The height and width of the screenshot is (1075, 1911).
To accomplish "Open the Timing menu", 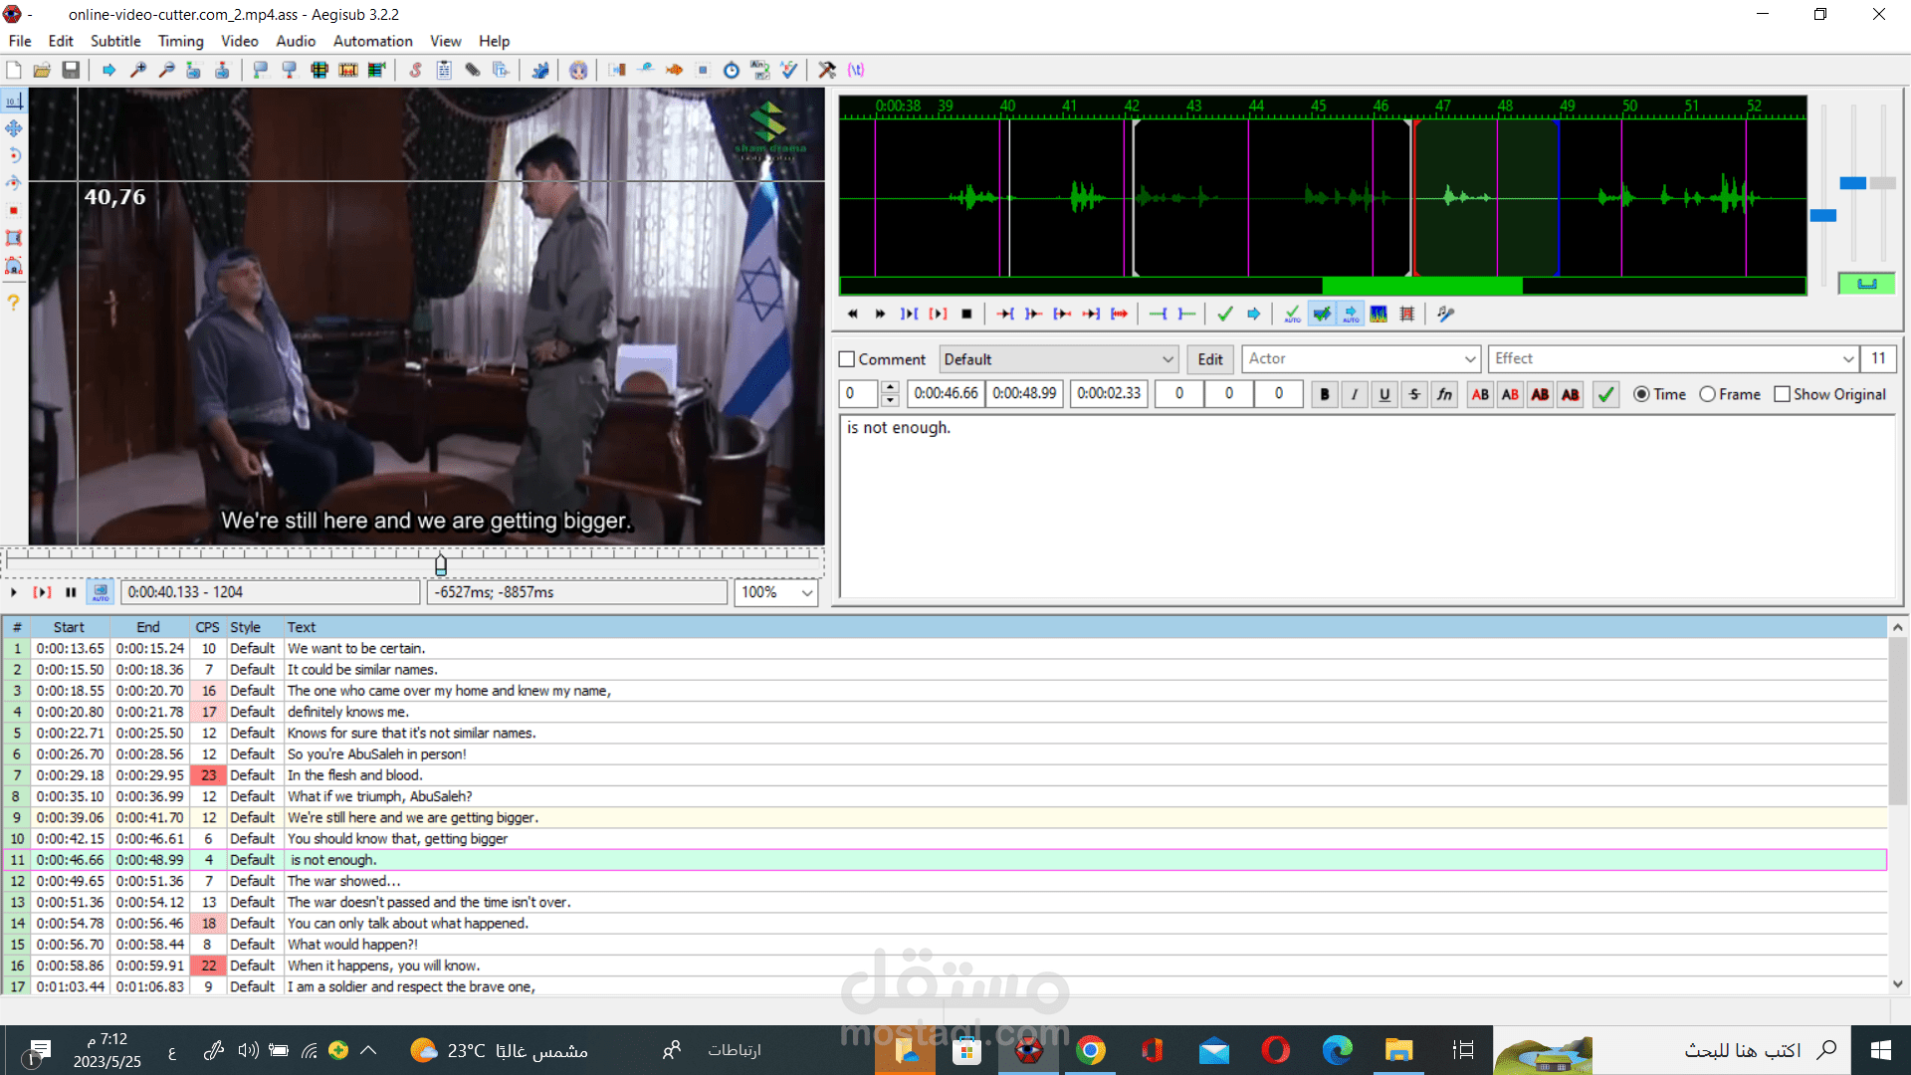I will [180, 41].
